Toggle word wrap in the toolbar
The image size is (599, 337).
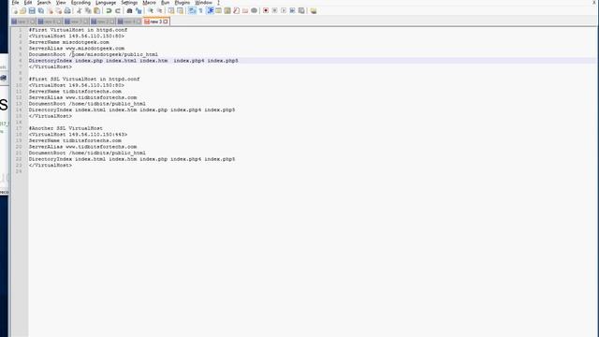click(x=192, y=10)
